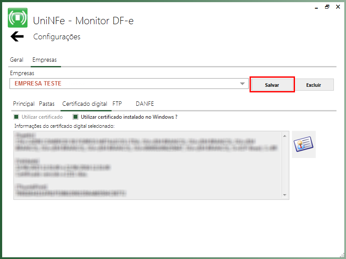Image resolution: width=346 pixels, height=259 pixels.
Task: Open the DANFE sub-tab
Action: click(145, 104)
